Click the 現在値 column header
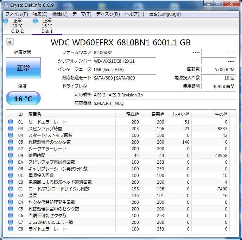The image size is (242, 240). 128,114
